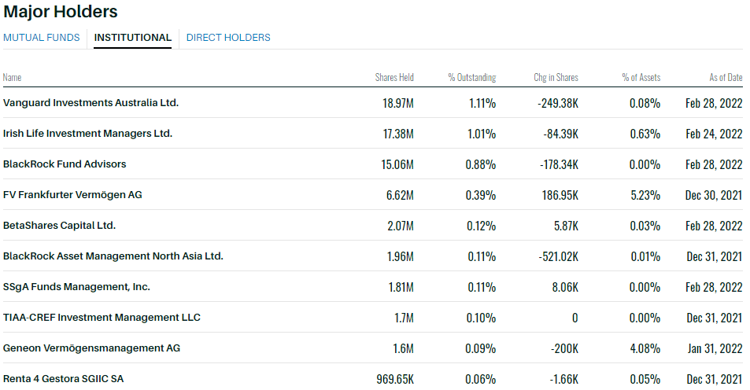Viewport: 750px width, 390px height.
Task: Open Renta 4 Gestora SGIIC SA
Action: pos(63,379)
